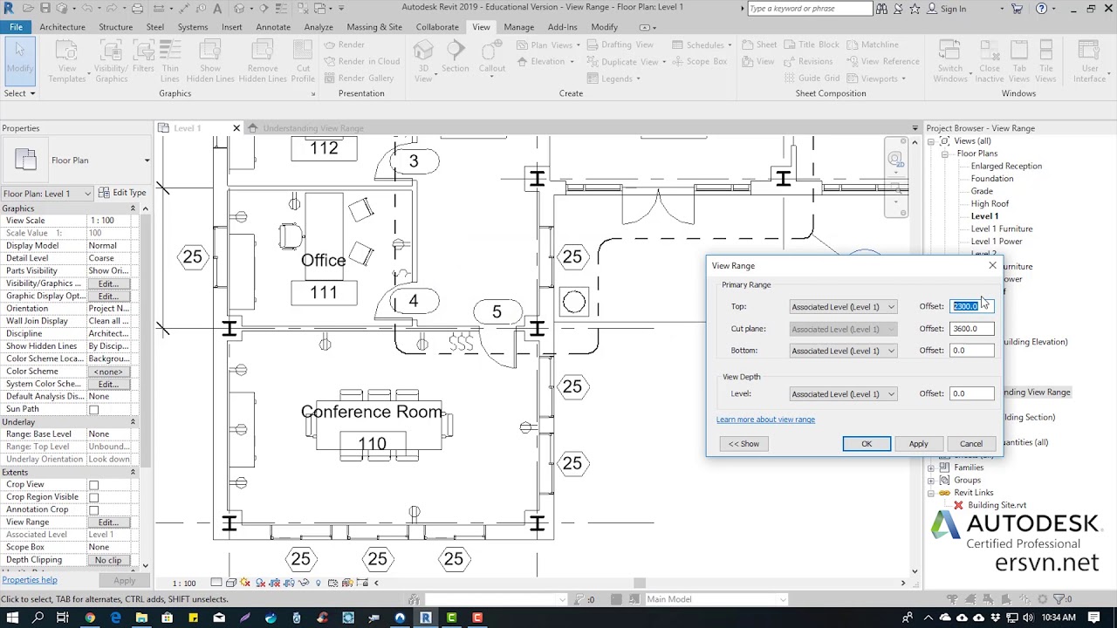Collapse the Floor Plans tree node
This screenshot has height=628, width=1117.
944,154
